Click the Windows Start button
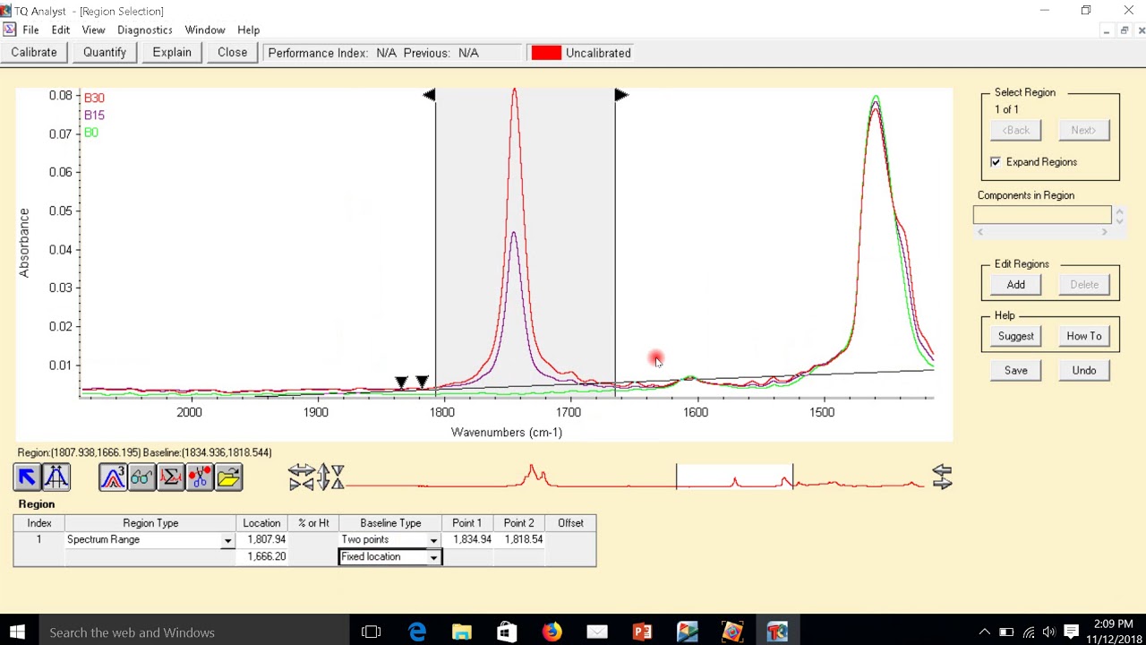 coord(18,632)
